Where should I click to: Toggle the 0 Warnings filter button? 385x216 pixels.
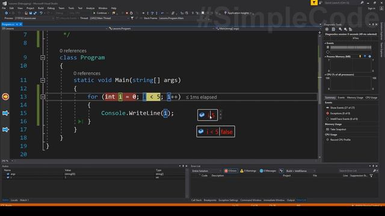(248, 171)
